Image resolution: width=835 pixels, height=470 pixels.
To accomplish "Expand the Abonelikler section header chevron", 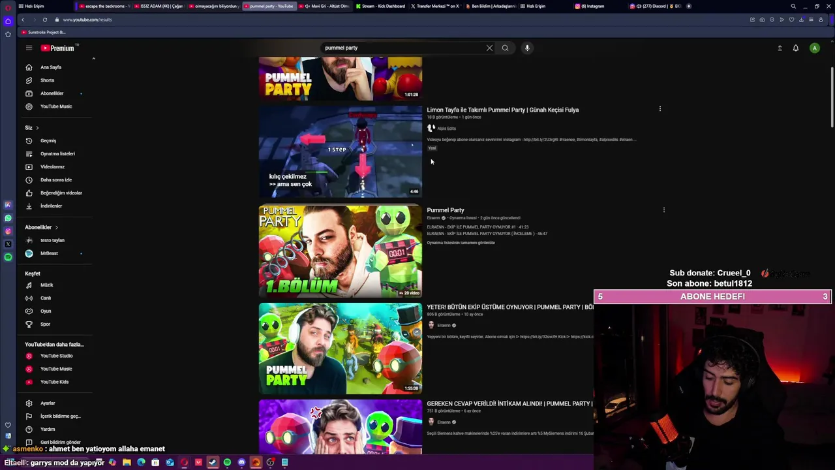I will 57,227.
